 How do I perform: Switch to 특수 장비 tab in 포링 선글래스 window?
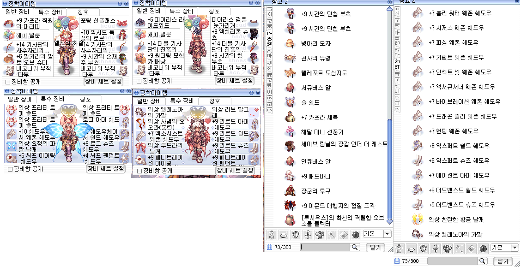pos(50,12)
